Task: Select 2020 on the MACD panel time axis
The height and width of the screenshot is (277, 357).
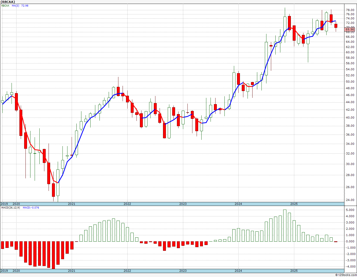Action: click(x=16, y=271)
